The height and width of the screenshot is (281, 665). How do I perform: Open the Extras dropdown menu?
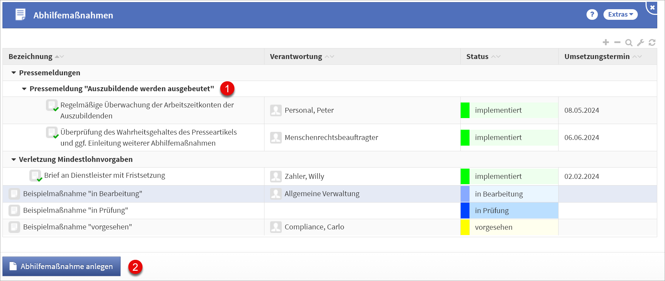click(x=620, y=14)
